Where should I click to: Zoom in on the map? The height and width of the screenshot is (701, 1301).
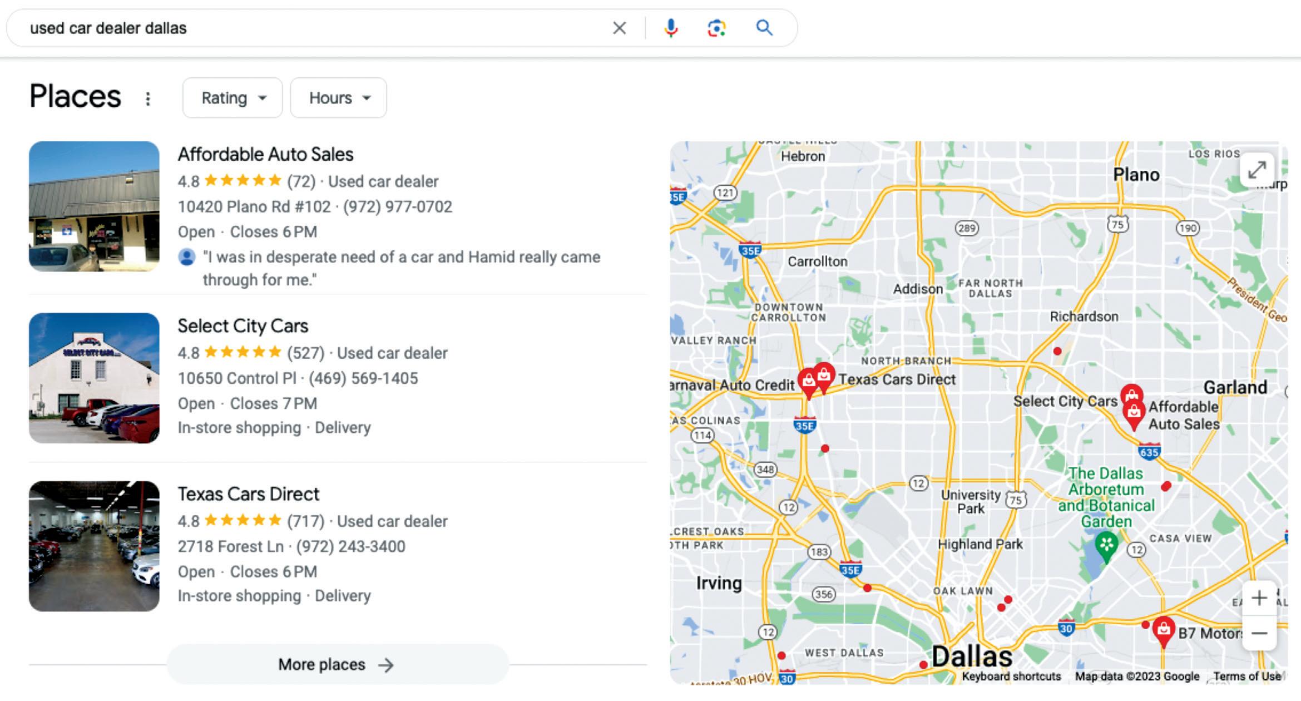pos(1259,598)
